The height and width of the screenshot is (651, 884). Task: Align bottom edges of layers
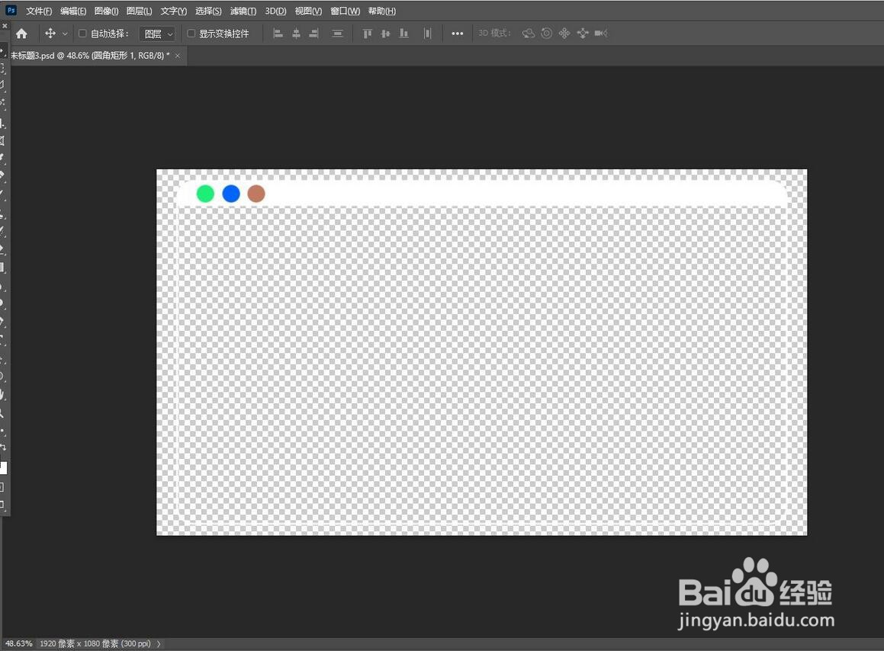[403, 34]
